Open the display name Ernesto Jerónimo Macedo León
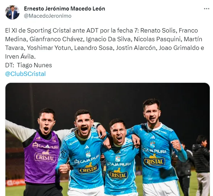213x196 pixels. tap(64, 9)
